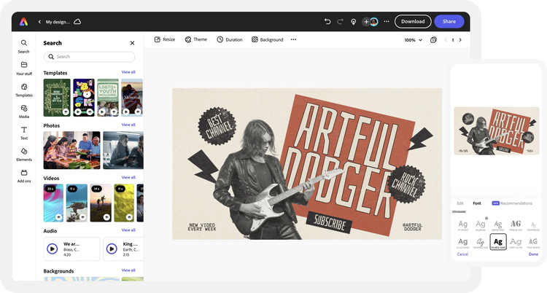This screenshot has width=547, height=293.
Task: Play the We ar... audio track
Action: pyautogui.click(x=53, y=249)
